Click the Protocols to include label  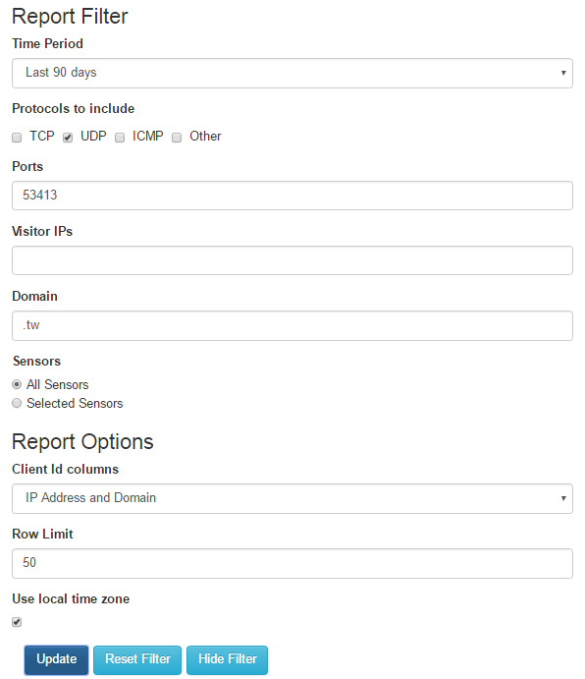coord(73,109)
